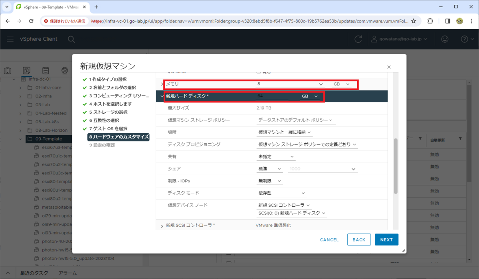Open the tab search dropdown arrow
This screenshot has width=479, height=279.
(x=7, y=7)
